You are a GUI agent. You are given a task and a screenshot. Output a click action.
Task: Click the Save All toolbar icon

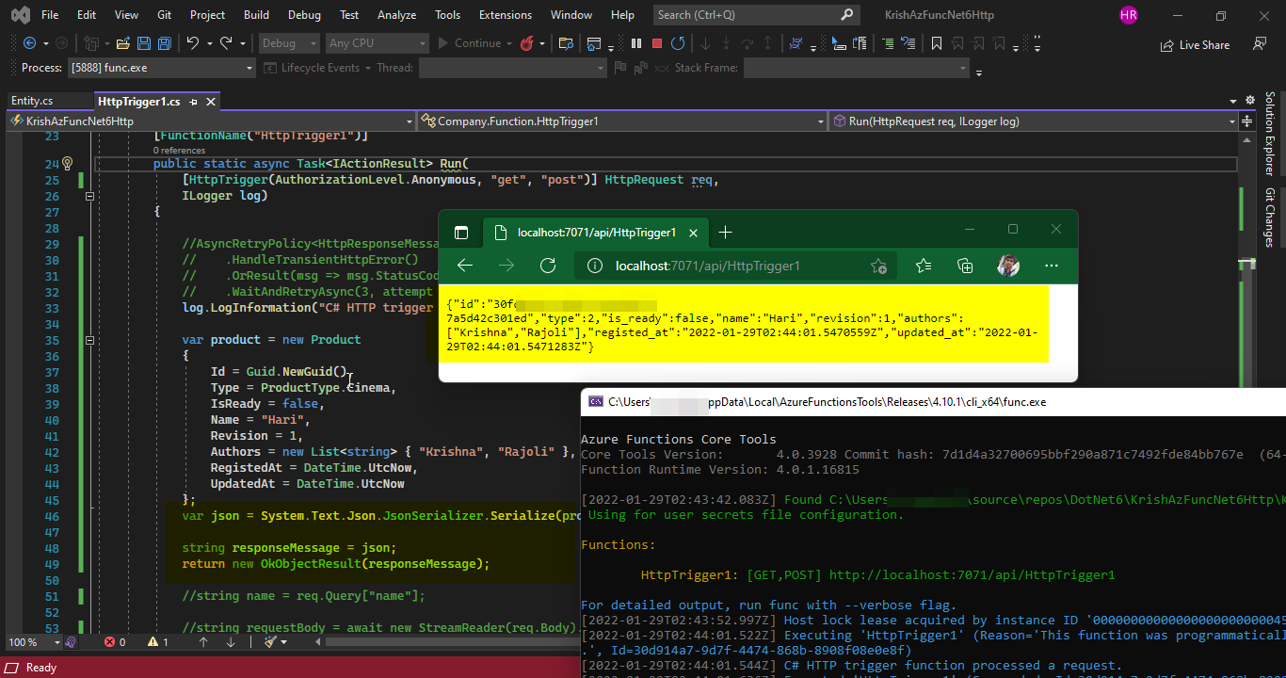(x=164, y=43)
